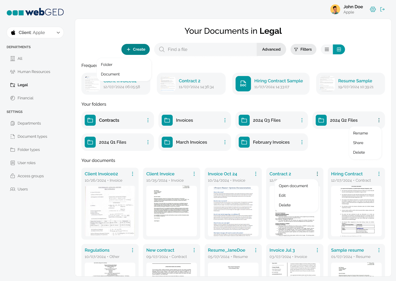Expand the Client: Apple dropdown
This screenshot has height=281, width=396.
pos(35,32)
